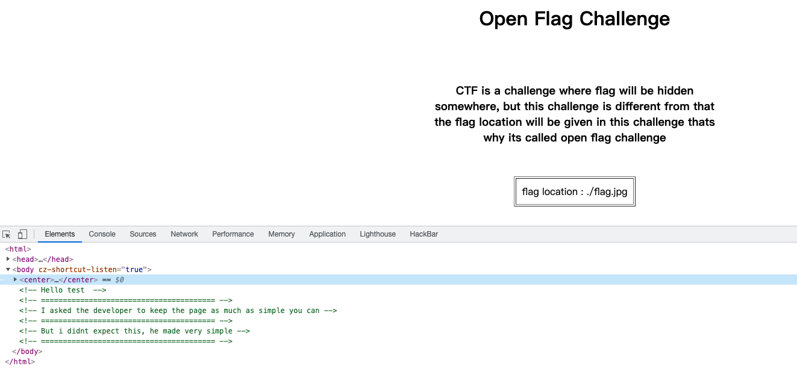Click the Open Flag Challenge heading
Image resolution: width=797 pixels, height=375 pixels.
(574, 19)
